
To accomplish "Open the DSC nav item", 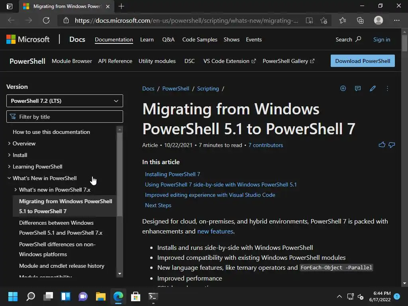I will pyautogui.click(x=189, y=61).
